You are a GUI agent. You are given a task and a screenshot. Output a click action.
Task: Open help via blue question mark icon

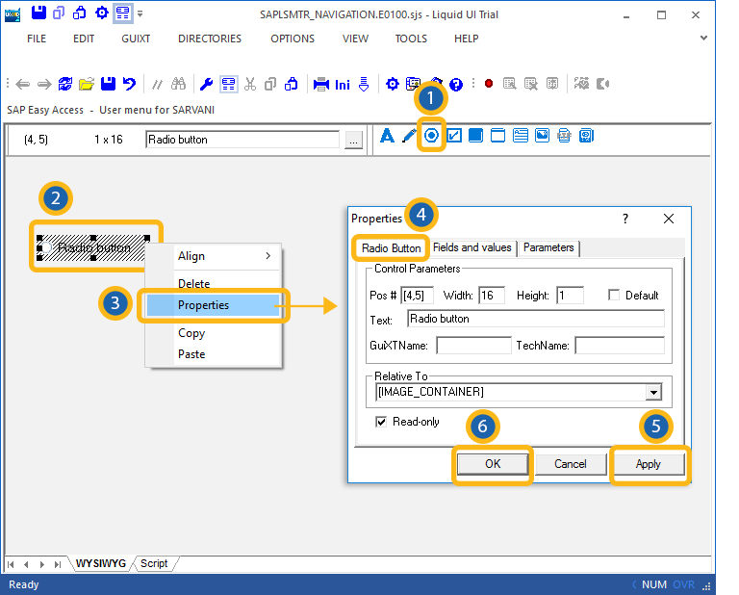click(456, 84)
